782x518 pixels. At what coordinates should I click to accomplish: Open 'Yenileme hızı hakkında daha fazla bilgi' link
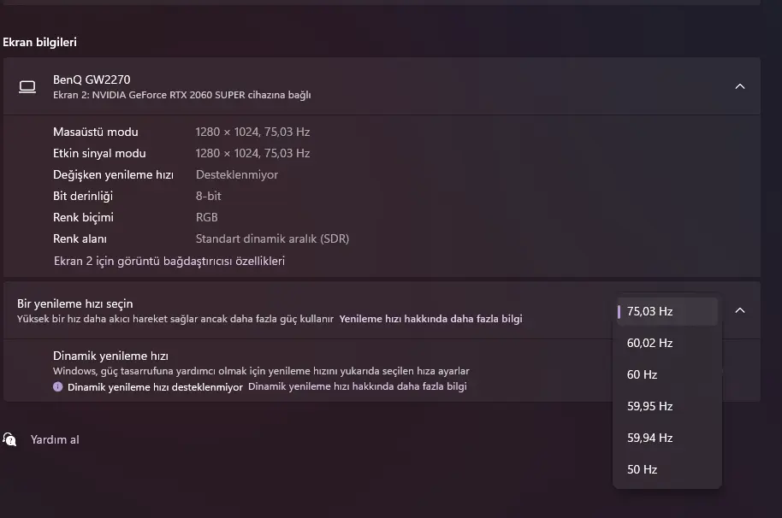click(x=430, y=319)
